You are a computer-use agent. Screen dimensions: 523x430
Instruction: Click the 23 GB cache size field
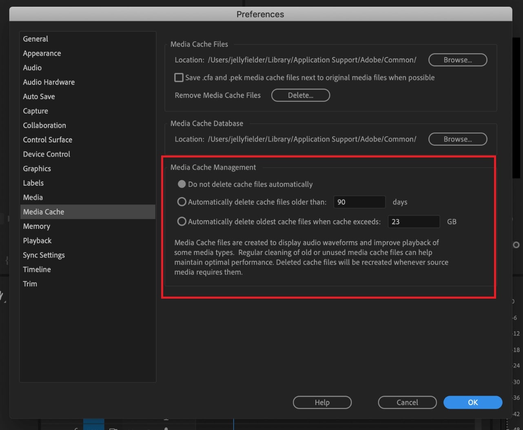[x=414, y=222]
